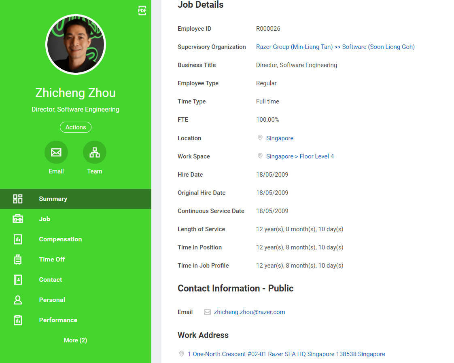Click the Employee ID value R000026

(268, 29)
